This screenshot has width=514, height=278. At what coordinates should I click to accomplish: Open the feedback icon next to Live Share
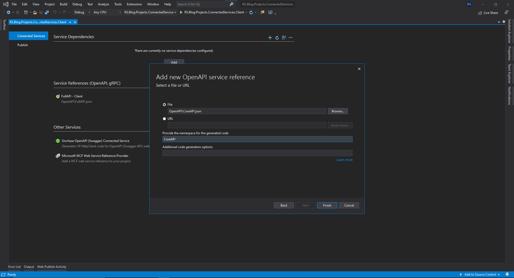[x=507, y=13]
